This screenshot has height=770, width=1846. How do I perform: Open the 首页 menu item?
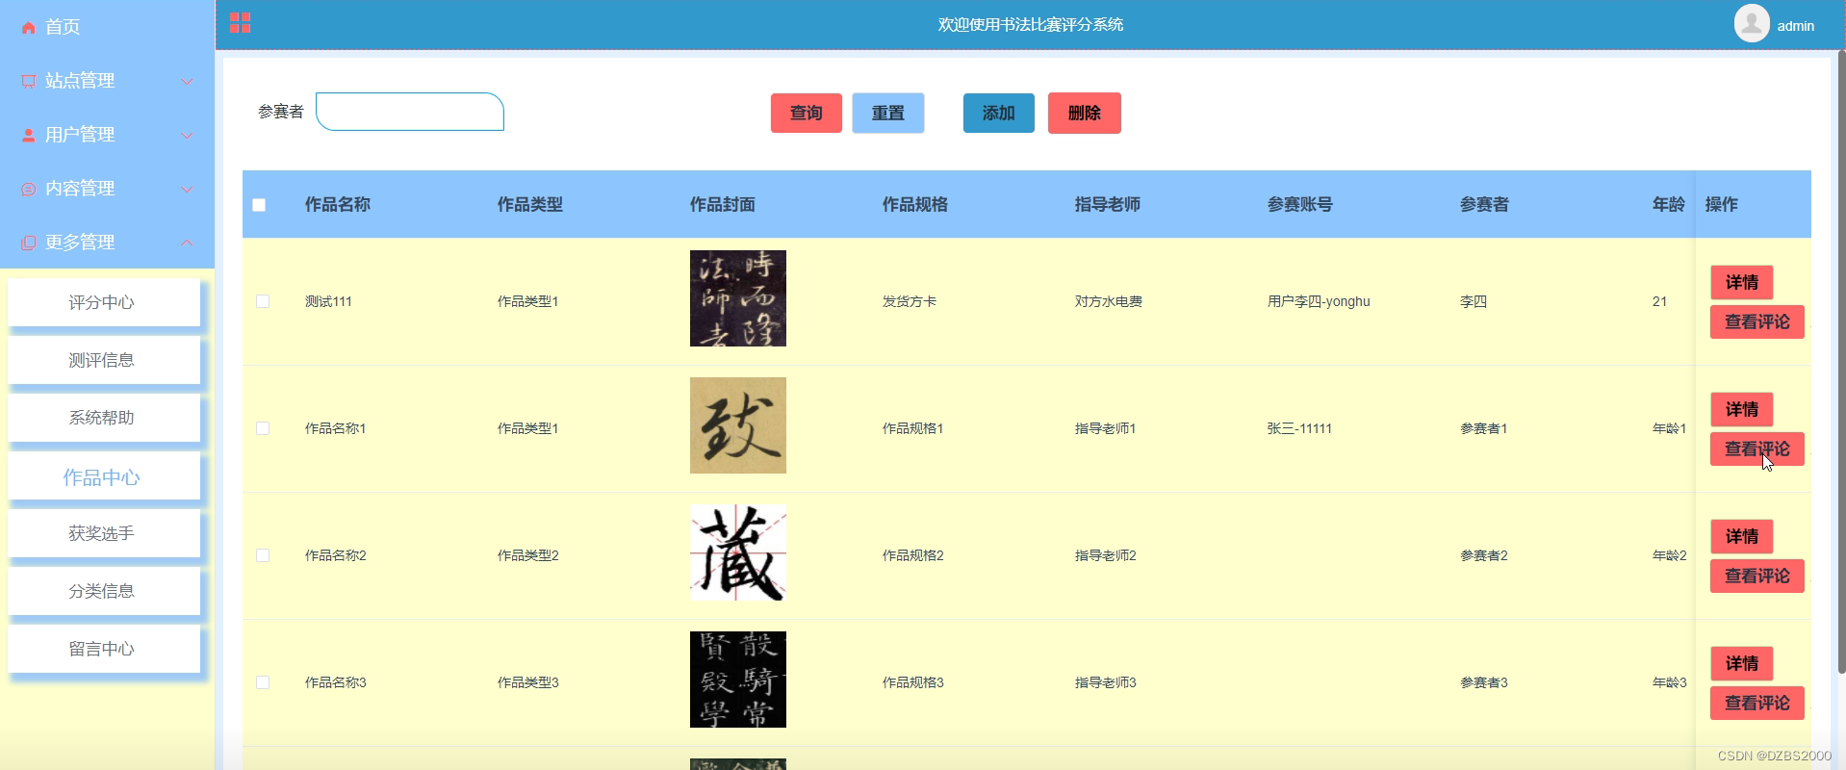coord(107,27)
